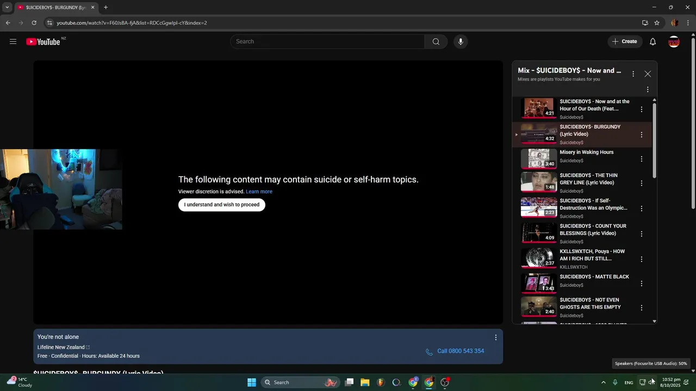Open new browser tab
The height and width of the screenshot is (391, 696).
pos(105,8)
